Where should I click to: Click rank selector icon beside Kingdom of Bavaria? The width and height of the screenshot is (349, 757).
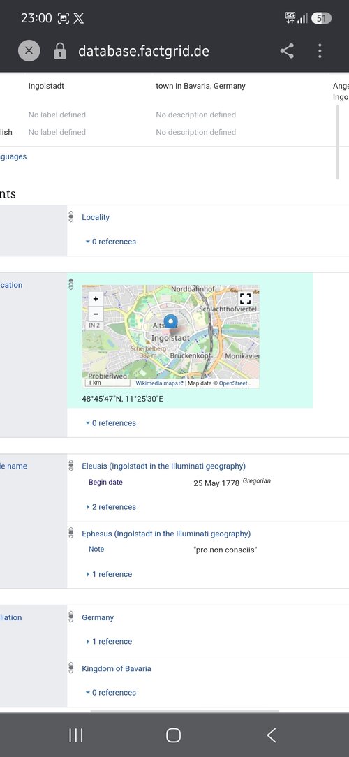(x=71, y=668)
